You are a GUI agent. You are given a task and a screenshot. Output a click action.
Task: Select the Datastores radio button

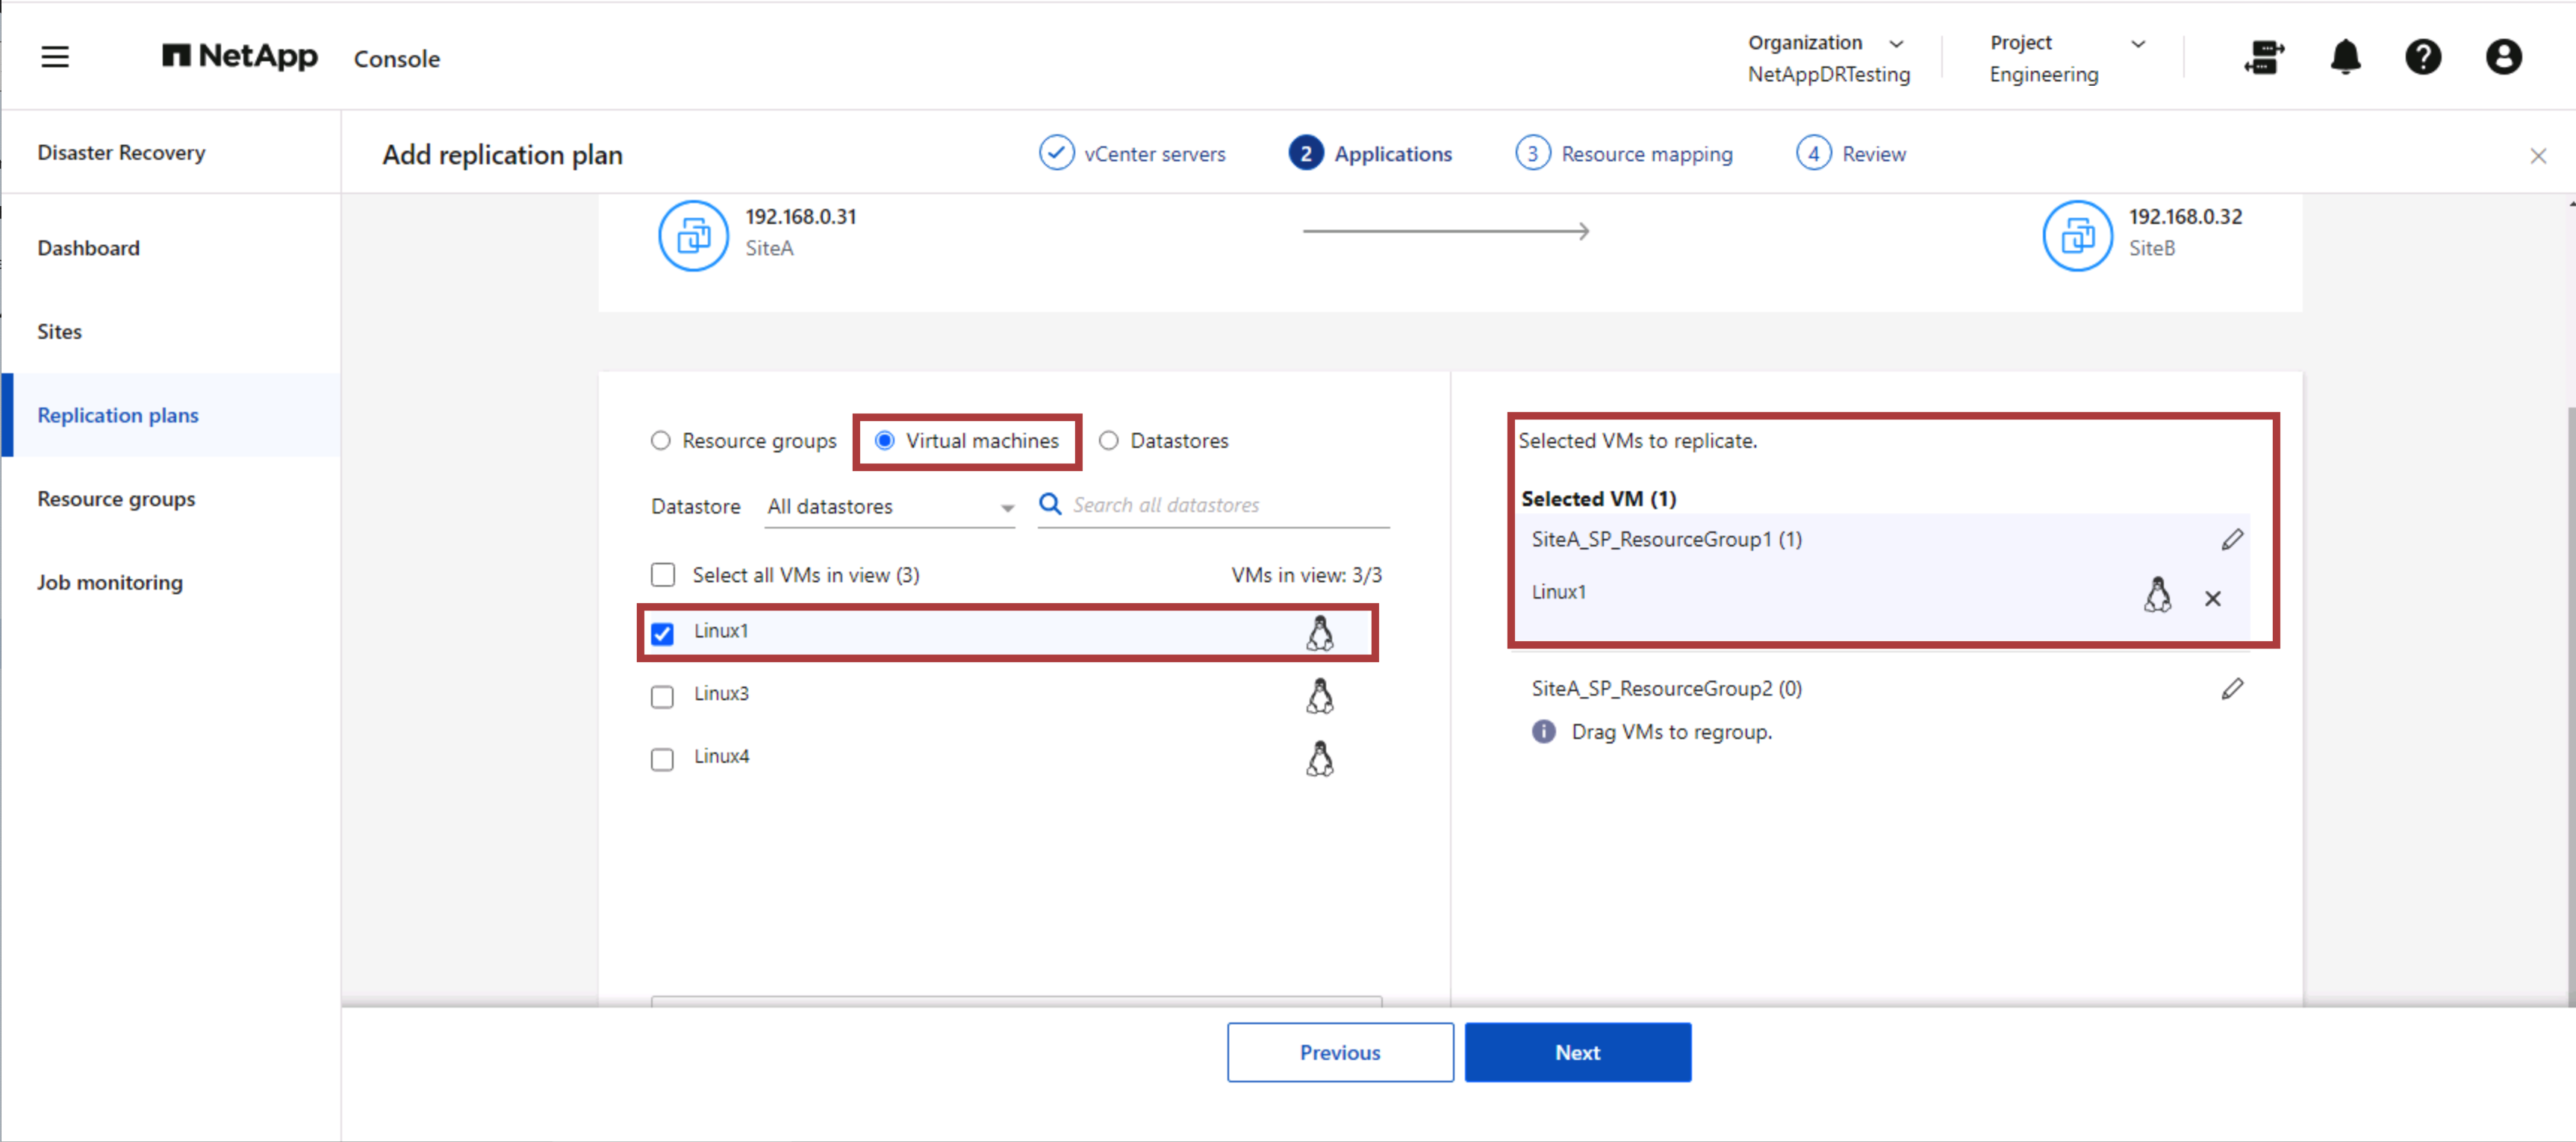point(1108,440)
